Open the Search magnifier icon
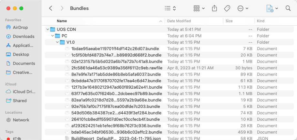297x140 pixels. pyautogui.click(x=288, y=8)
